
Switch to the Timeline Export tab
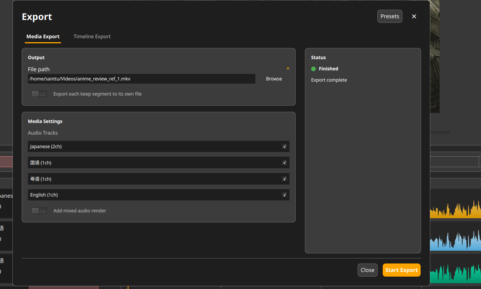(x=92, y=36)
